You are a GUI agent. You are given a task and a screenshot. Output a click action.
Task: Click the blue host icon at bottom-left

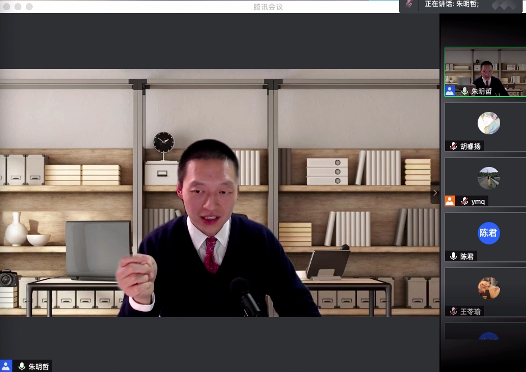tap(6, 366)
